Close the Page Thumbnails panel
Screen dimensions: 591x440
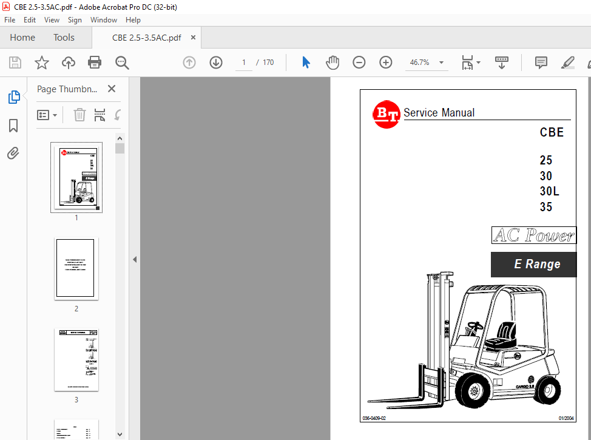112,89
